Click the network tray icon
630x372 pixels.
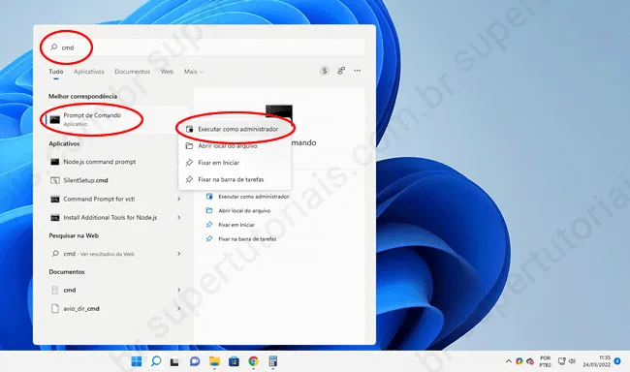coord(562,361)
